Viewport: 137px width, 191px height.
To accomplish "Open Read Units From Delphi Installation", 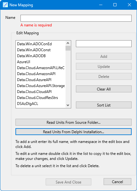I will (73, 132).
